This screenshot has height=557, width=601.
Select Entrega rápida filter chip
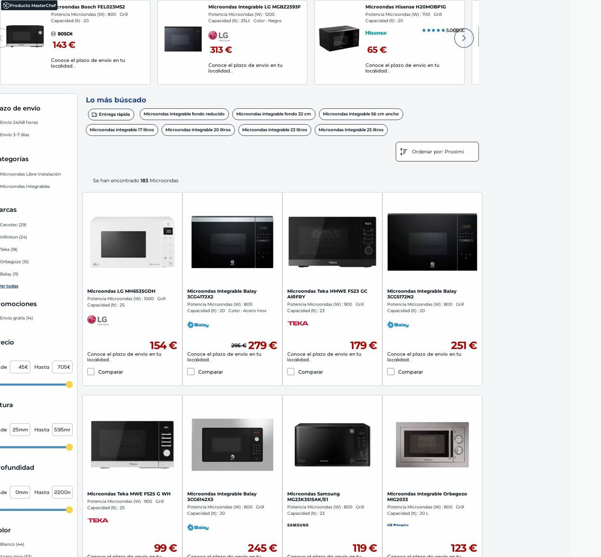click(111, 114)
